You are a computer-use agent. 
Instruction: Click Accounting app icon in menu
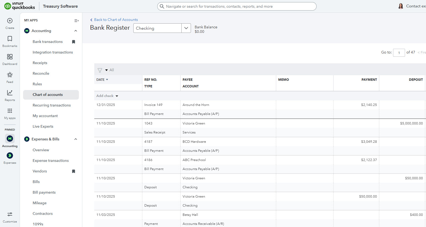coord(27,31)
